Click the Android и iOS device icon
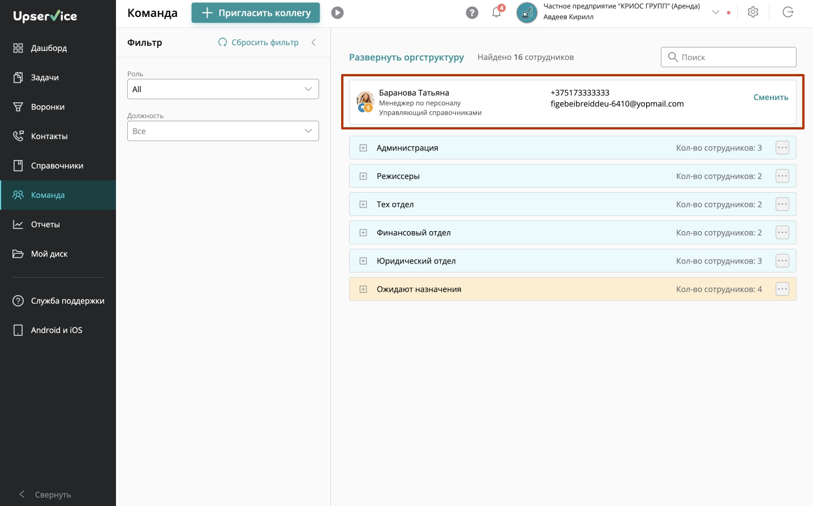 pos(18,330)
